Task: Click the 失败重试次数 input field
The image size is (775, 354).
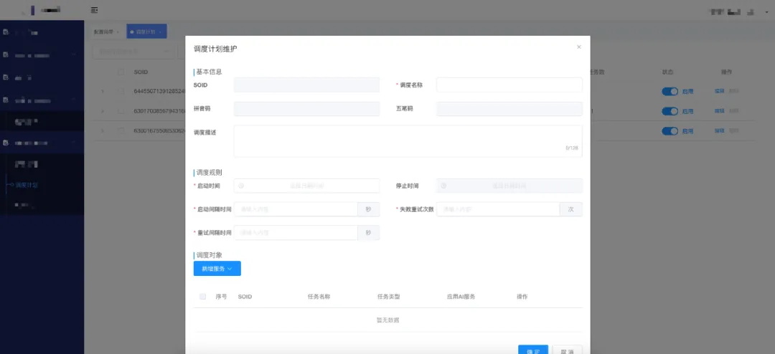Action: coord(498,209)
